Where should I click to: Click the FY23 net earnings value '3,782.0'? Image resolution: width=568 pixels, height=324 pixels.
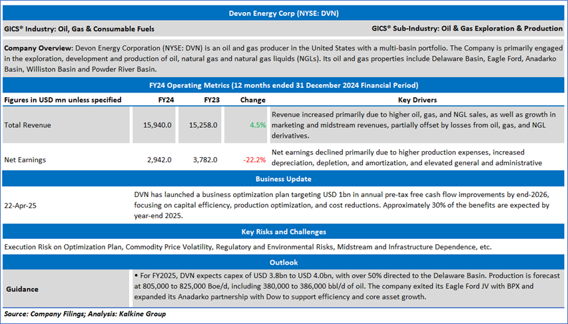205,160
